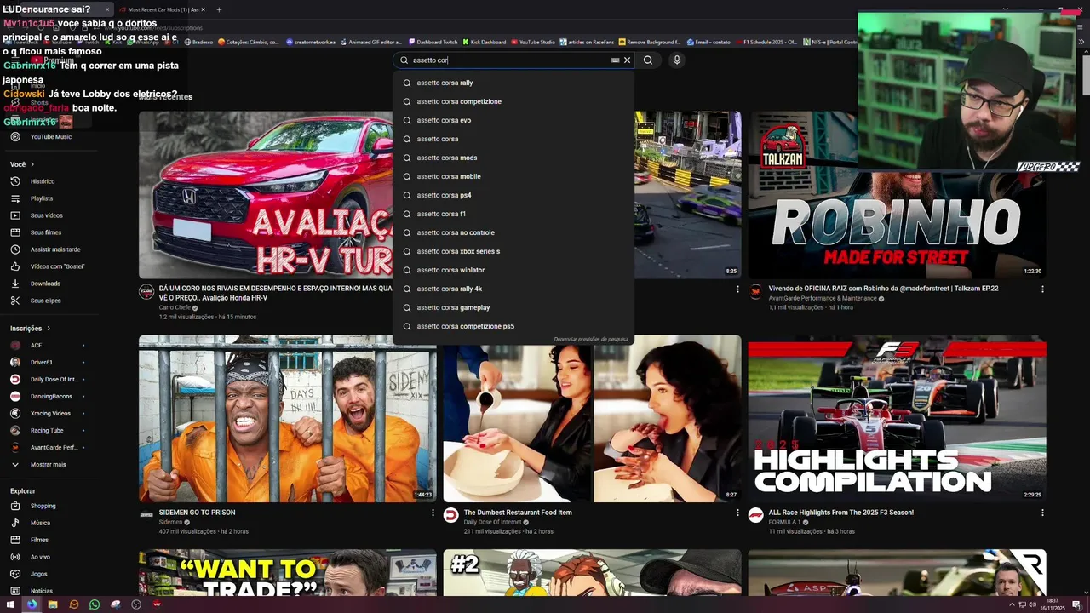
Task: Select suggestion "assetto corsa ps4"
Action: [x=513, y=195]
